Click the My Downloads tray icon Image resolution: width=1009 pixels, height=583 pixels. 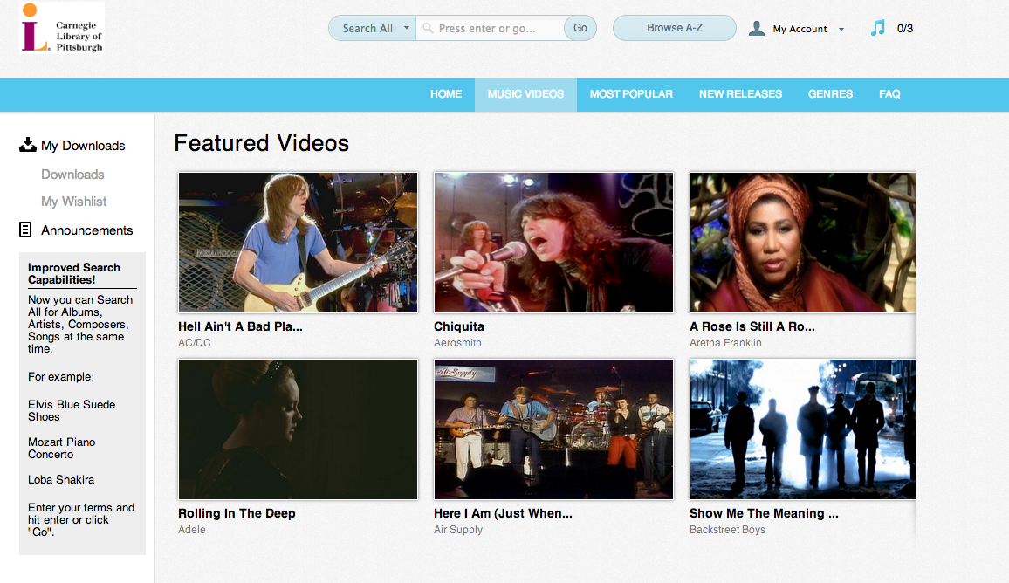coord(28,145)
